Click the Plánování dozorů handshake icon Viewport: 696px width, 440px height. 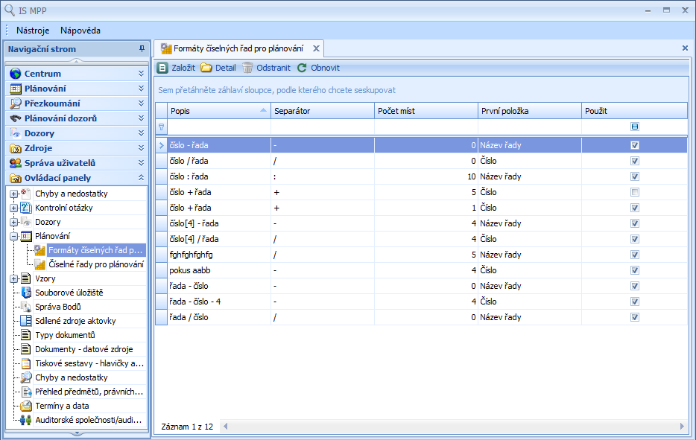pos(16,118)
